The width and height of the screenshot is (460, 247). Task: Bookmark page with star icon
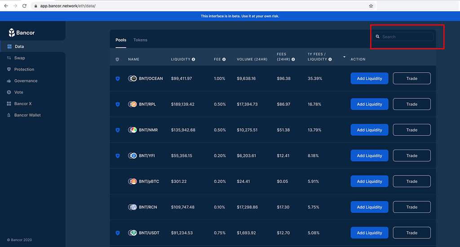click(371, 6)
